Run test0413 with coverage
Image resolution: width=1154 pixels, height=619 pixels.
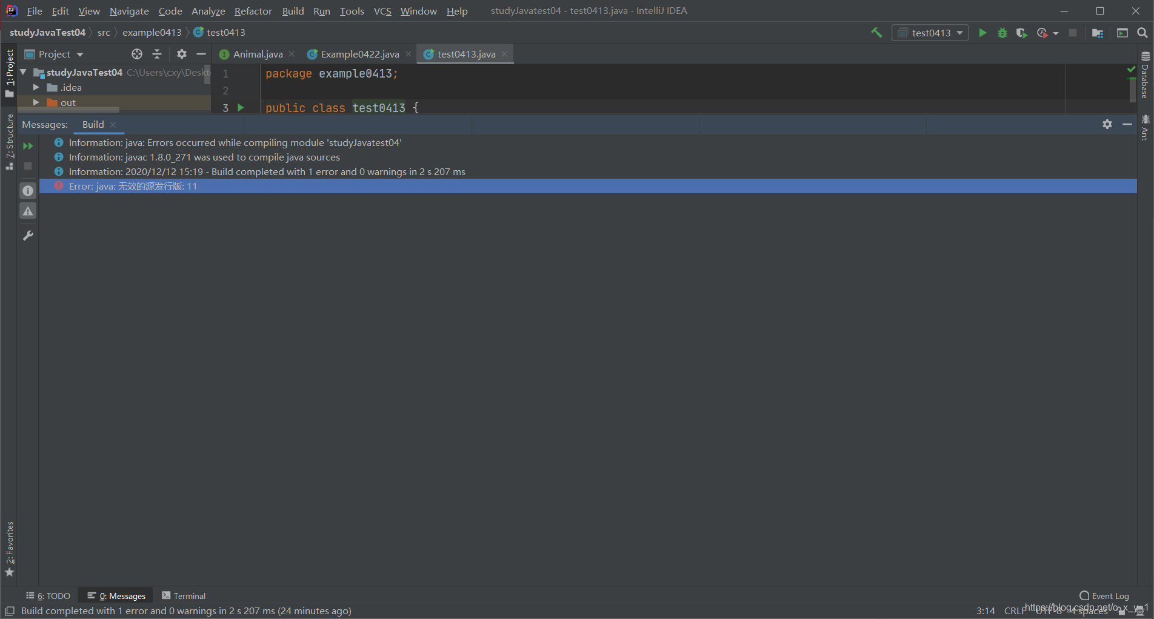pos(1022,33)
